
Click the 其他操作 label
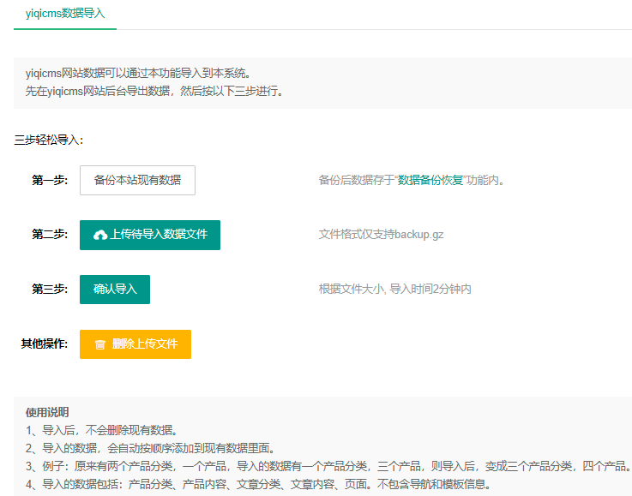tap(45, 344)
